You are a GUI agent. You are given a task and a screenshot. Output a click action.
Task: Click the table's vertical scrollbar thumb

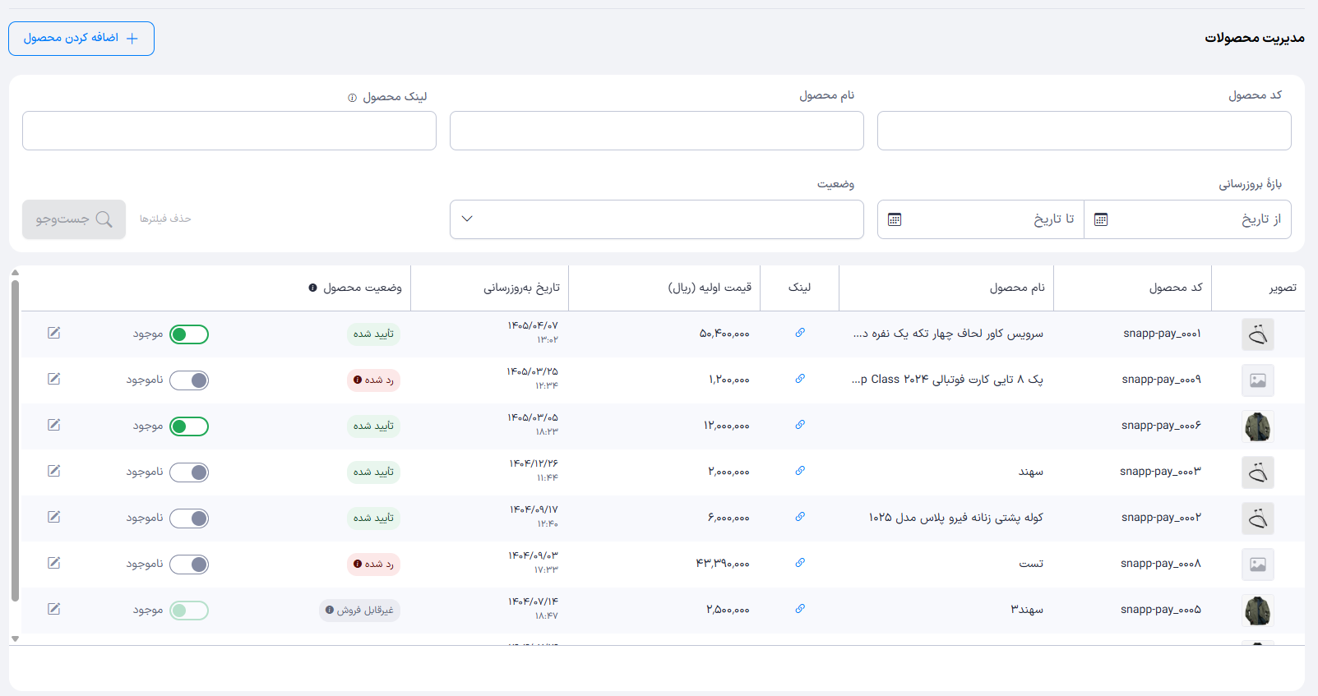[15, 441]
